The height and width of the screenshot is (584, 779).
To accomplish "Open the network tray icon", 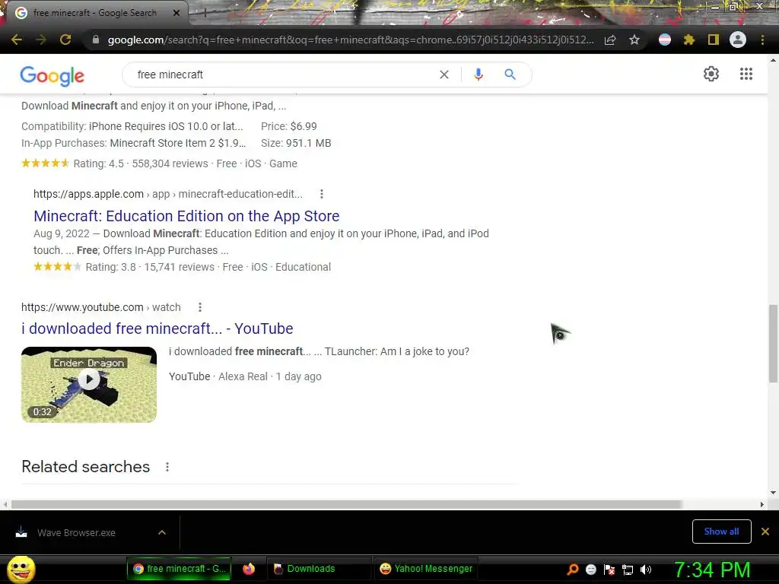I will 628,570.
